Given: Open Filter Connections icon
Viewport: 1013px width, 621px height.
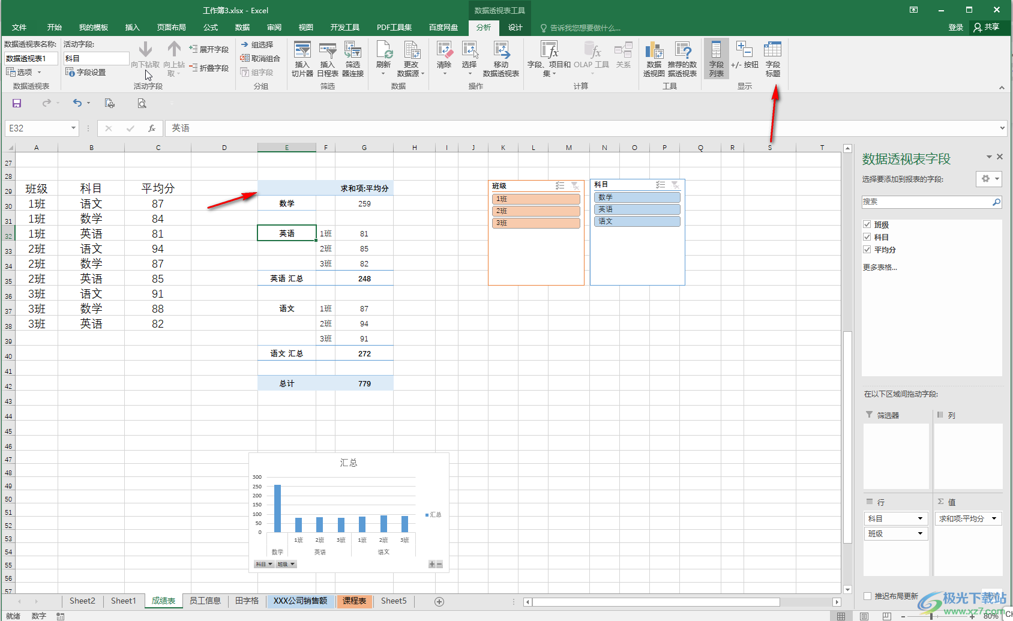Looking at the screenshot, I should click(353, 59).
